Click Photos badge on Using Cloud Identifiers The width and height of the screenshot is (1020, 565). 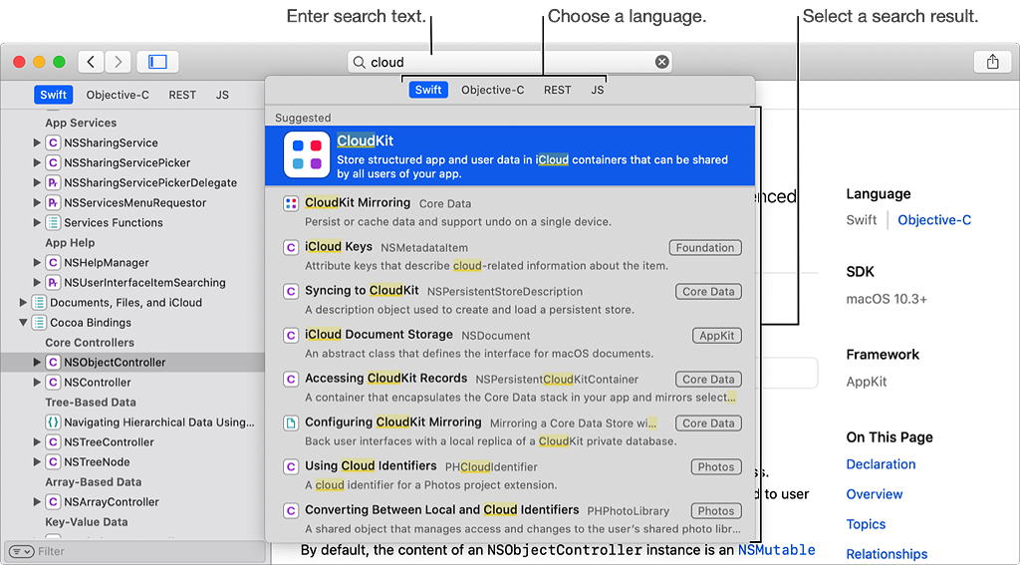coord(716,466)
